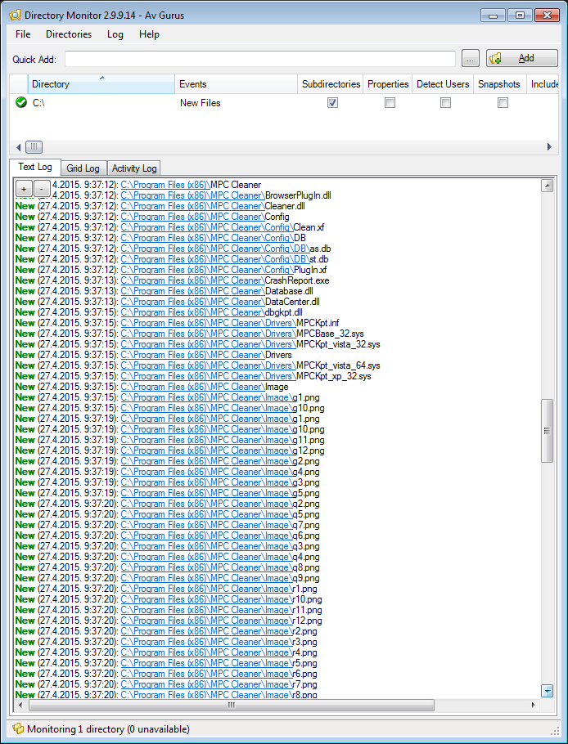
Task: Click the Add button with folder icon
Action: (x=522, y=58)
